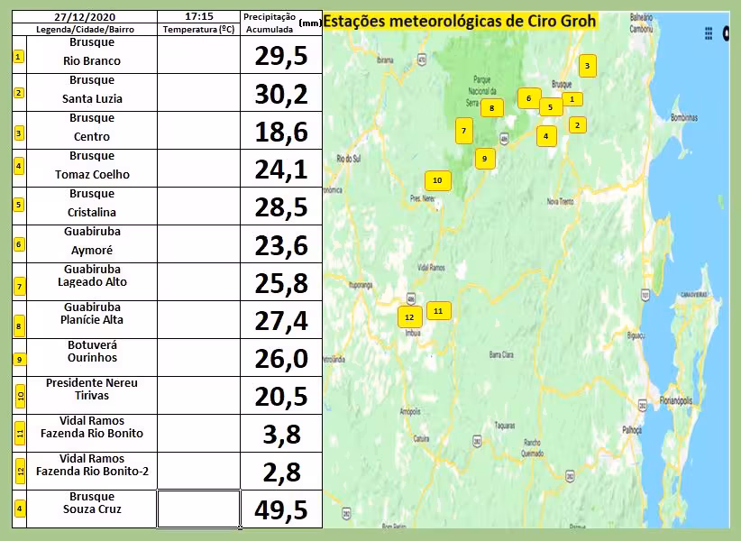Click map marker 6 near Brusque
This screenshot has width=741, height=541.
529,98
